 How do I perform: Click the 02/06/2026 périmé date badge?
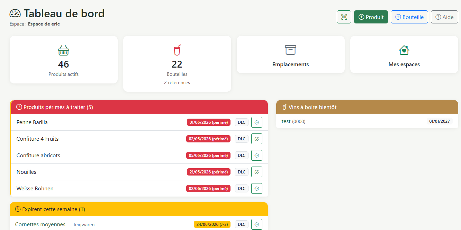click(x=208, y=189)
